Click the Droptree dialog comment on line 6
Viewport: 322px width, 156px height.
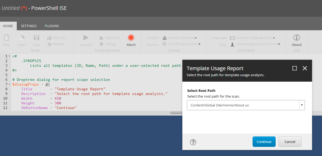[61, 80]
